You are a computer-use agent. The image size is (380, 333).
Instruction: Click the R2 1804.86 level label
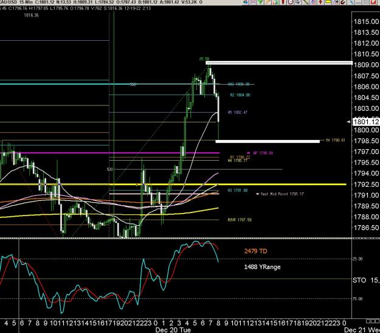(x=240, y=95)
